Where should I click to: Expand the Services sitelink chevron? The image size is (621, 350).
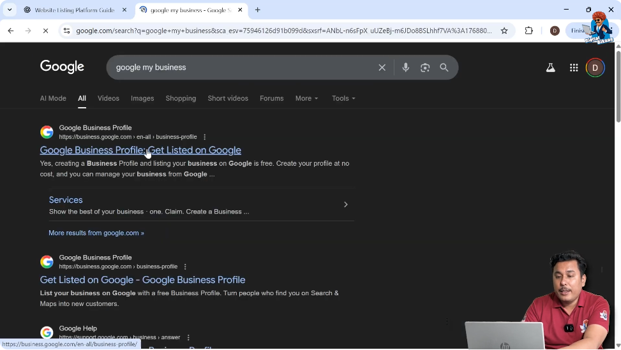[345, 205]
